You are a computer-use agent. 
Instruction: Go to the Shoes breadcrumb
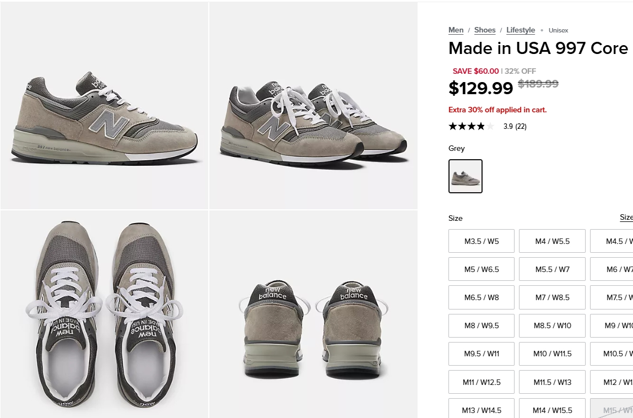(485, 30)
